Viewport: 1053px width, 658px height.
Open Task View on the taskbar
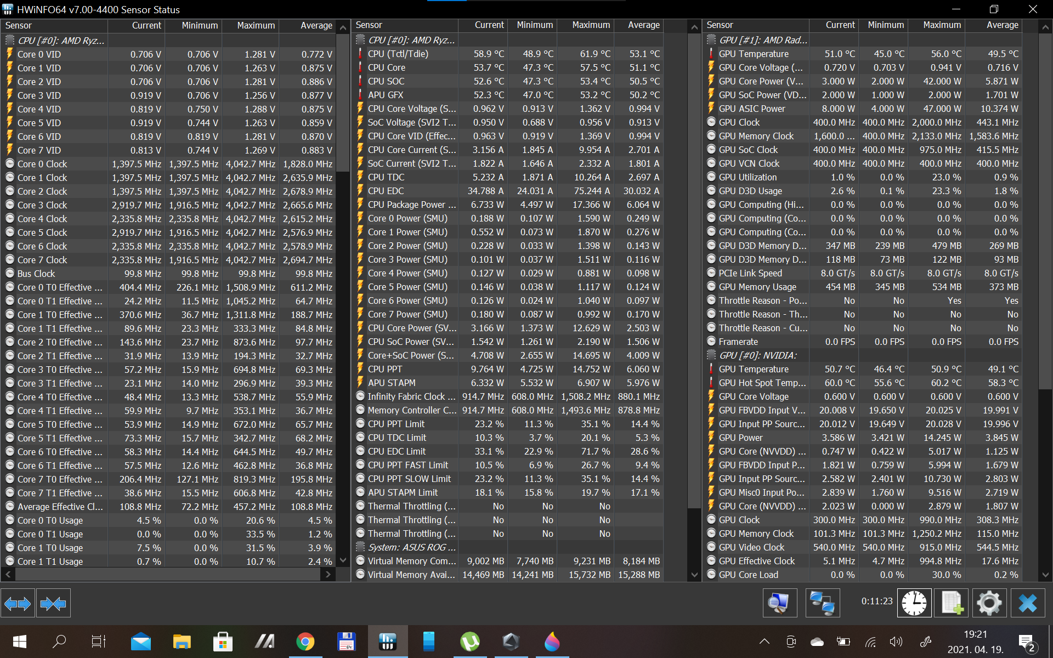99,642
